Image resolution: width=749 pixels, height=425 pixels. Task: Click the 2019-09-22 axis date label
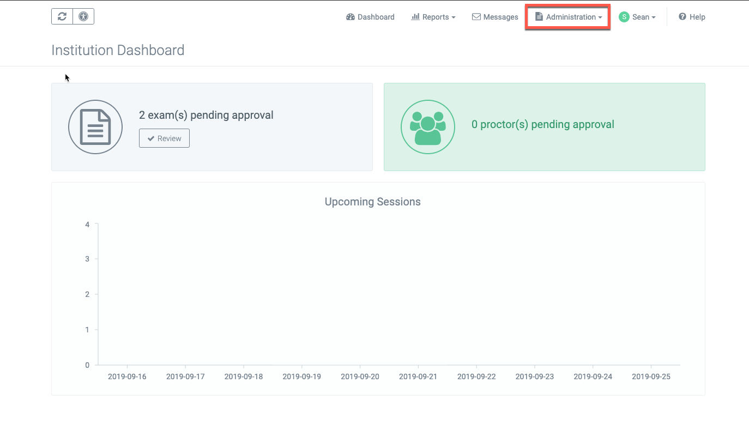point(476,377)
